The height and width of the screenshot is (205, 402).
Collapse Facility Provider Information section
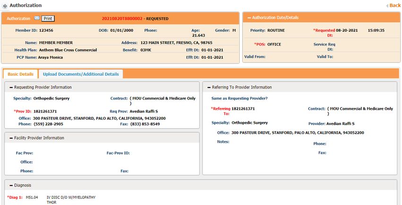(10, 138)
